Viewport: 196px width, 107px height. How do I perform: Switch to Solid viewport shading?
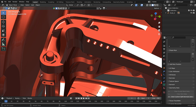[x=153, y=5]
